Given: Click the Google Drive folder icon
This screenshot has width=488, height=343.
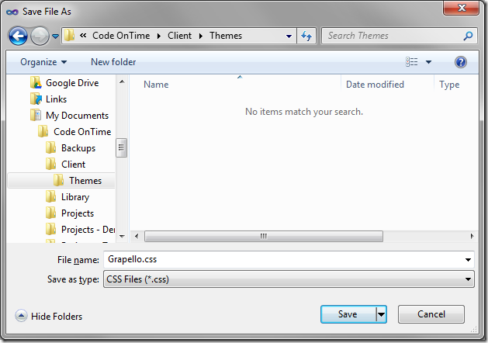Looking at the screenshot, I should pos(36,82).
